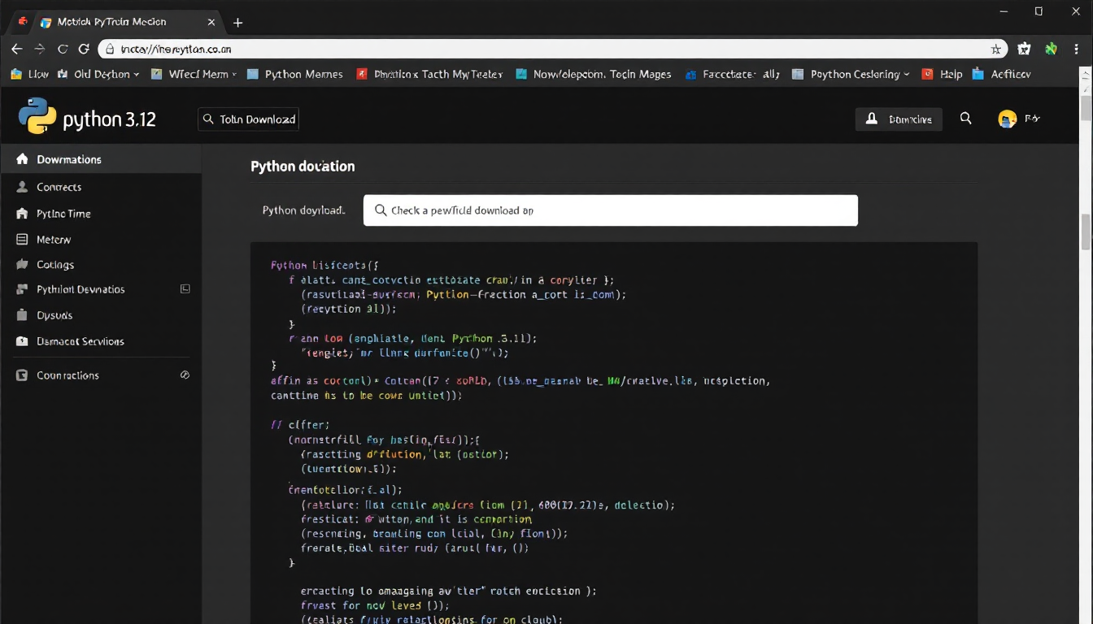
Task: Open the user avatar profile icon
Action: pyautogui.click(x=1008, y=119)
